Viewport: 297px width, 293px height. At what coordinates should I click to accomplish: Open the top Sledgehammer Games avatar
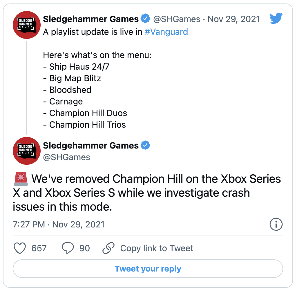[x=26, y=25]
